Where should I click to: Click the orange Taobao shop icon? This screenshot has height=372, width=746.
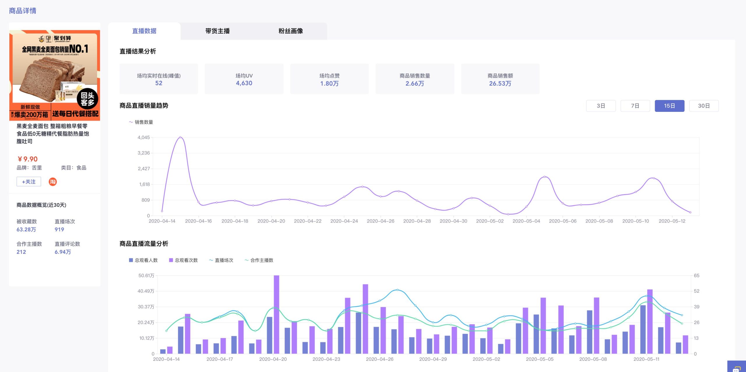pos(52,182)
